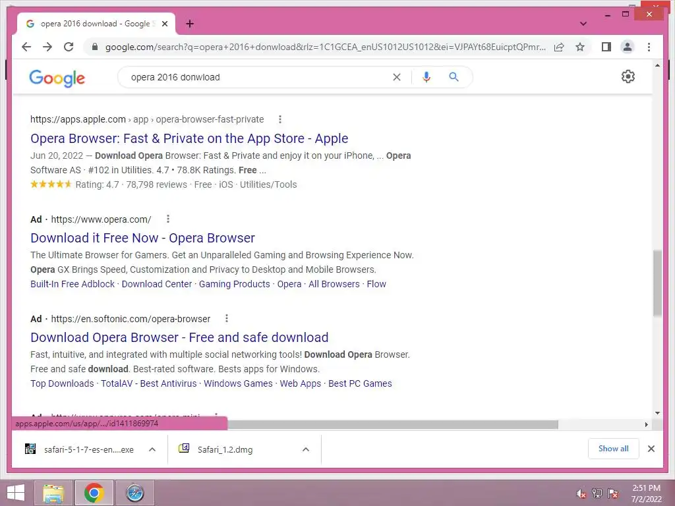
Task: Go forward one page
Action: pyautogui.click(x=47, y=47)
